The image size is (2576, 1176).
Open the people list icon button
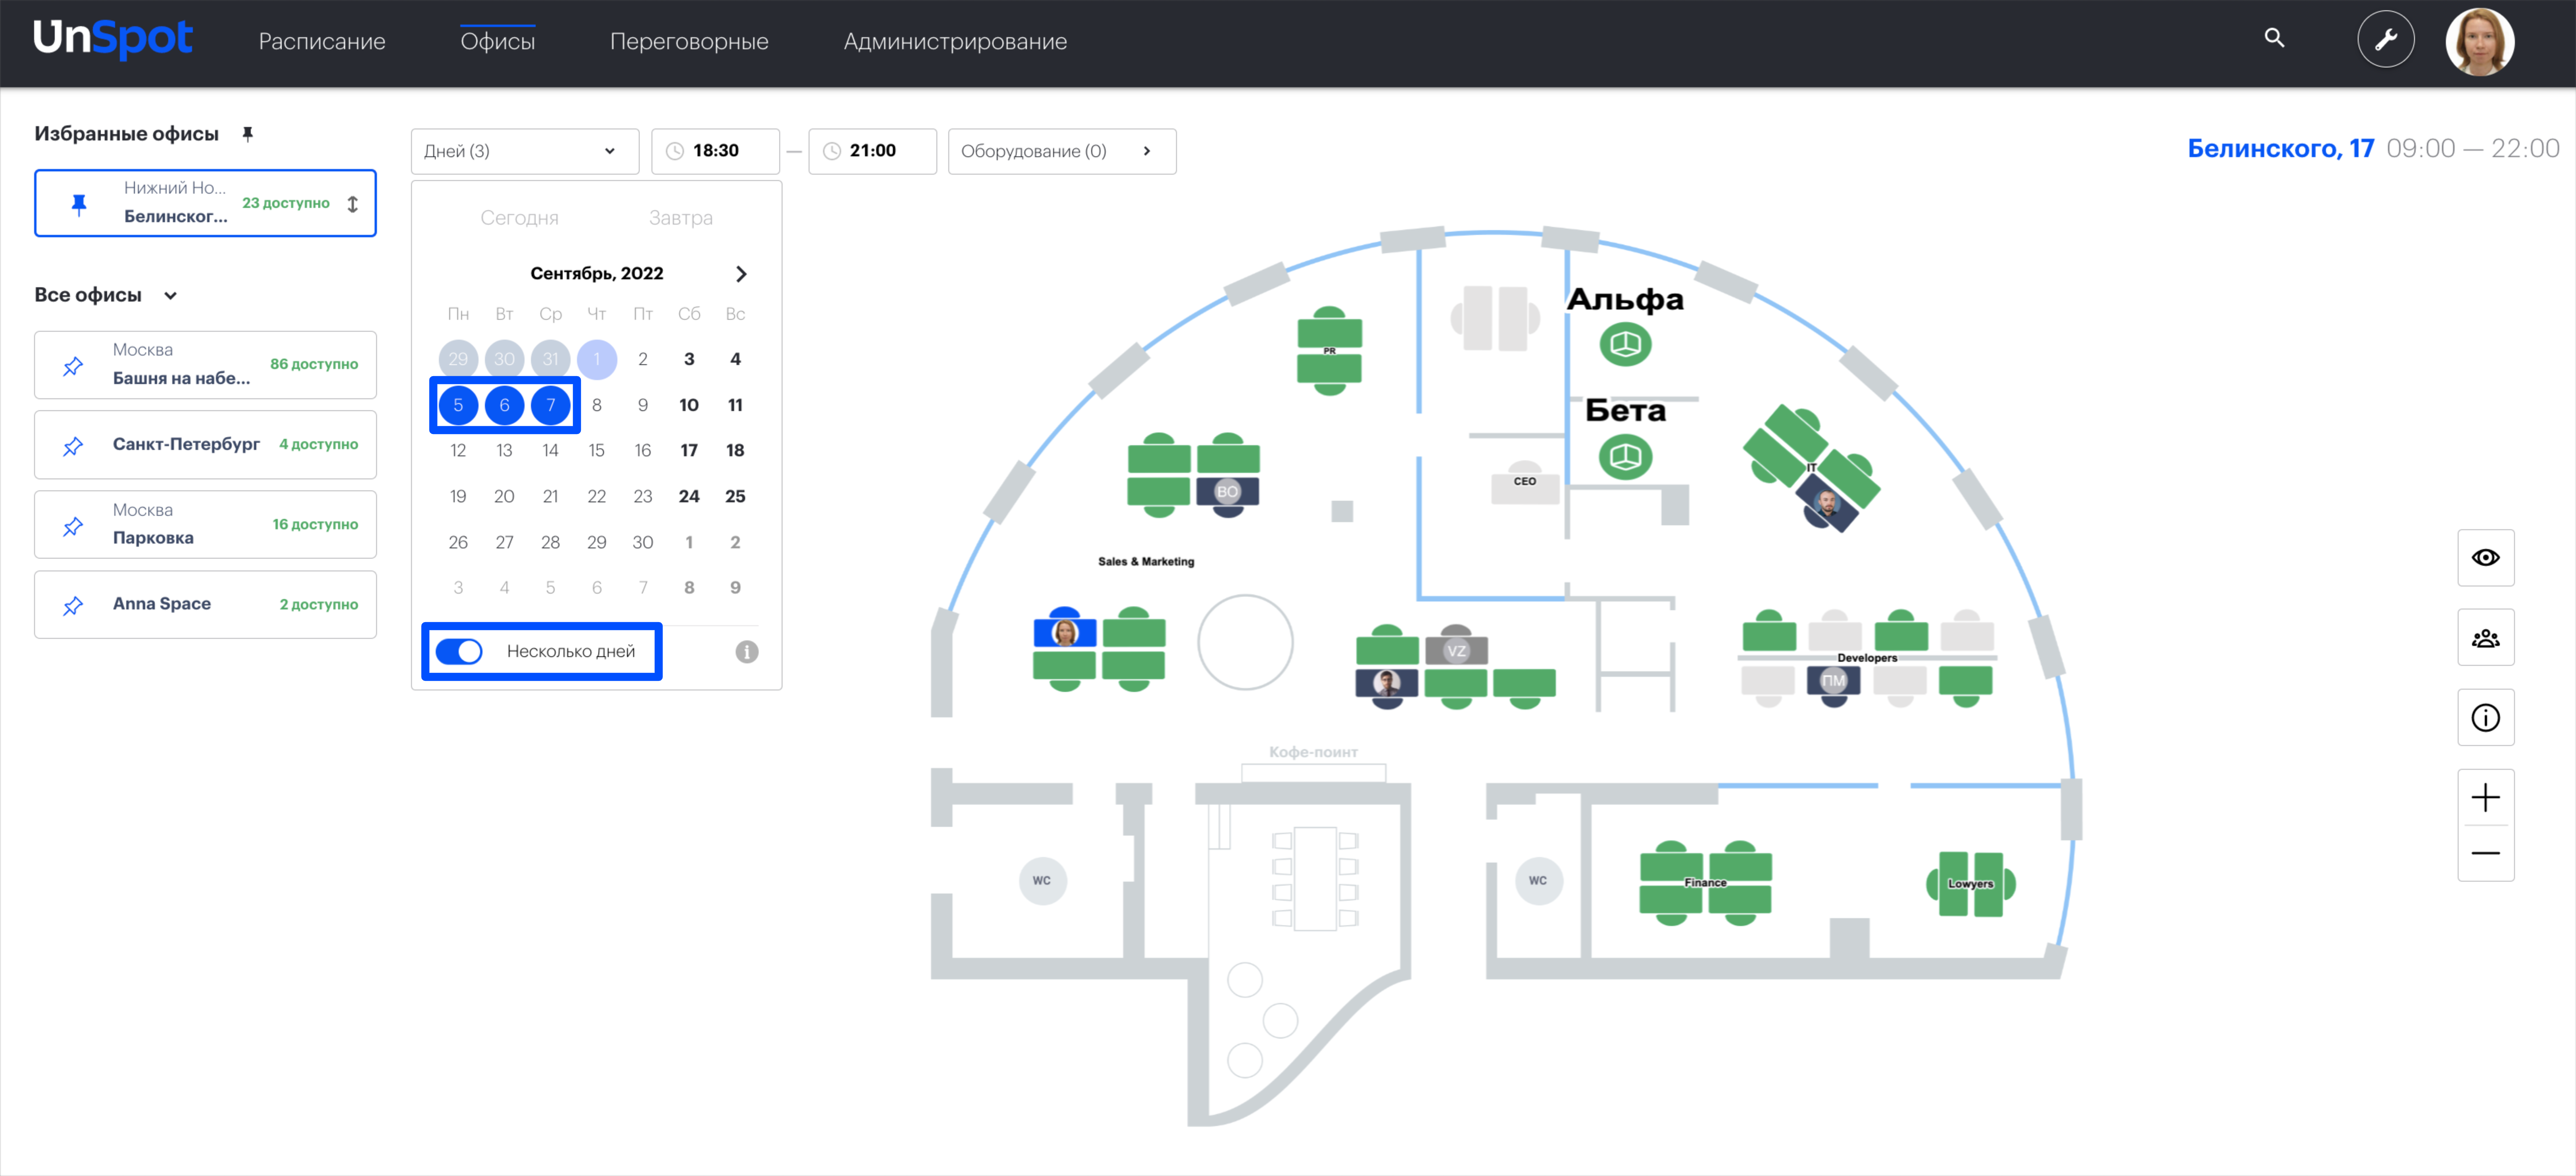coord(2485,638)
